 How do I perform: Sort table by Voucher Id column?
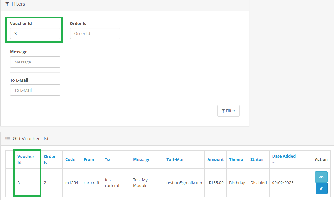(26, 159)
